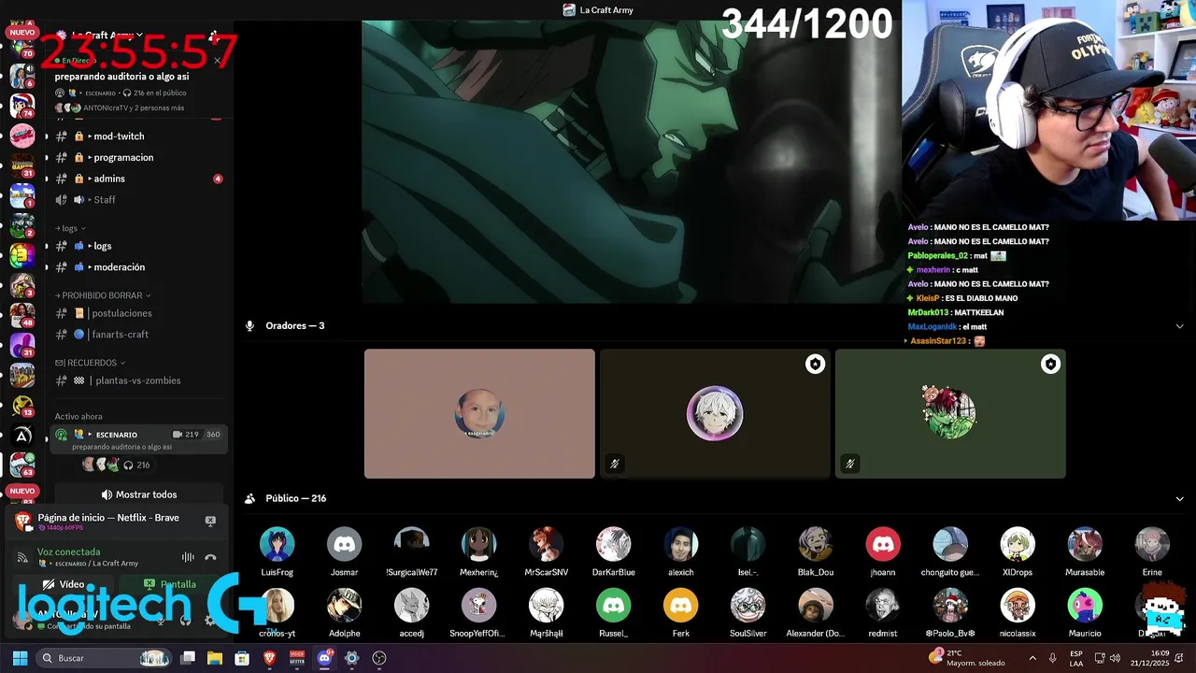Open nicolassix audience member avatar
The image size is (1196, 673).
tap(1017, 606)
